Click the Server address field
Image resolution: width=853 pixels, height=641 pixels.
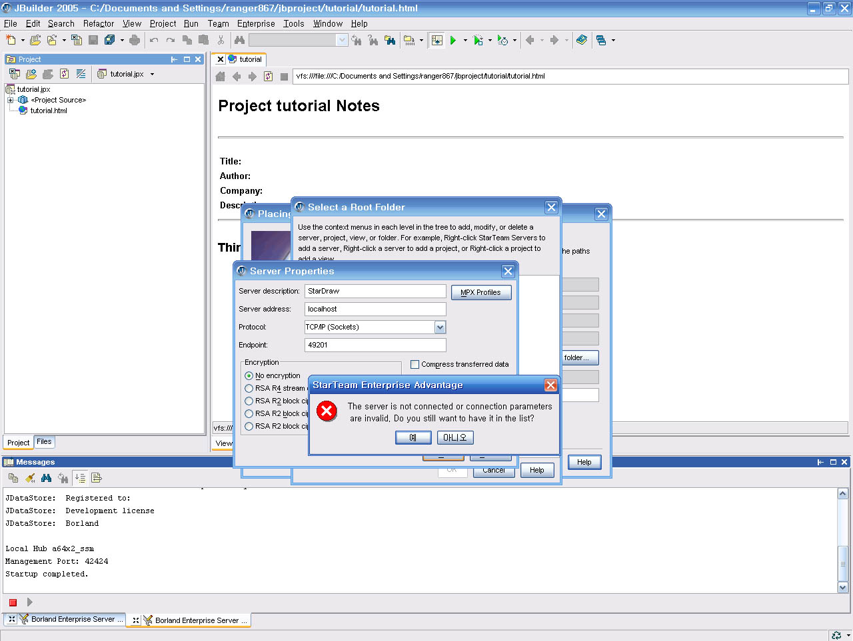[375, 310]
